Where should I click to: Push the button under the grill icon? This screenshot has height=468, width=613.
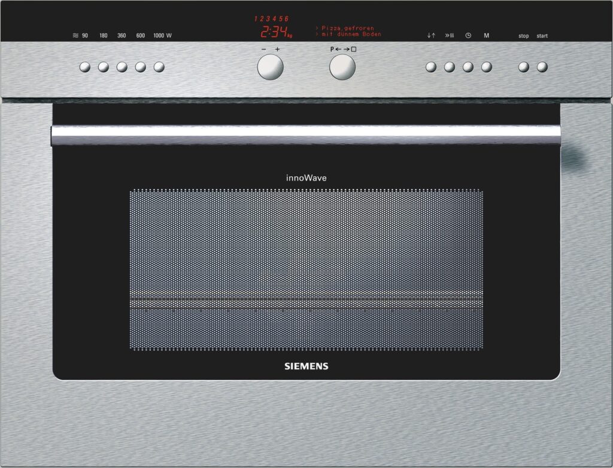tap(450, 67)
